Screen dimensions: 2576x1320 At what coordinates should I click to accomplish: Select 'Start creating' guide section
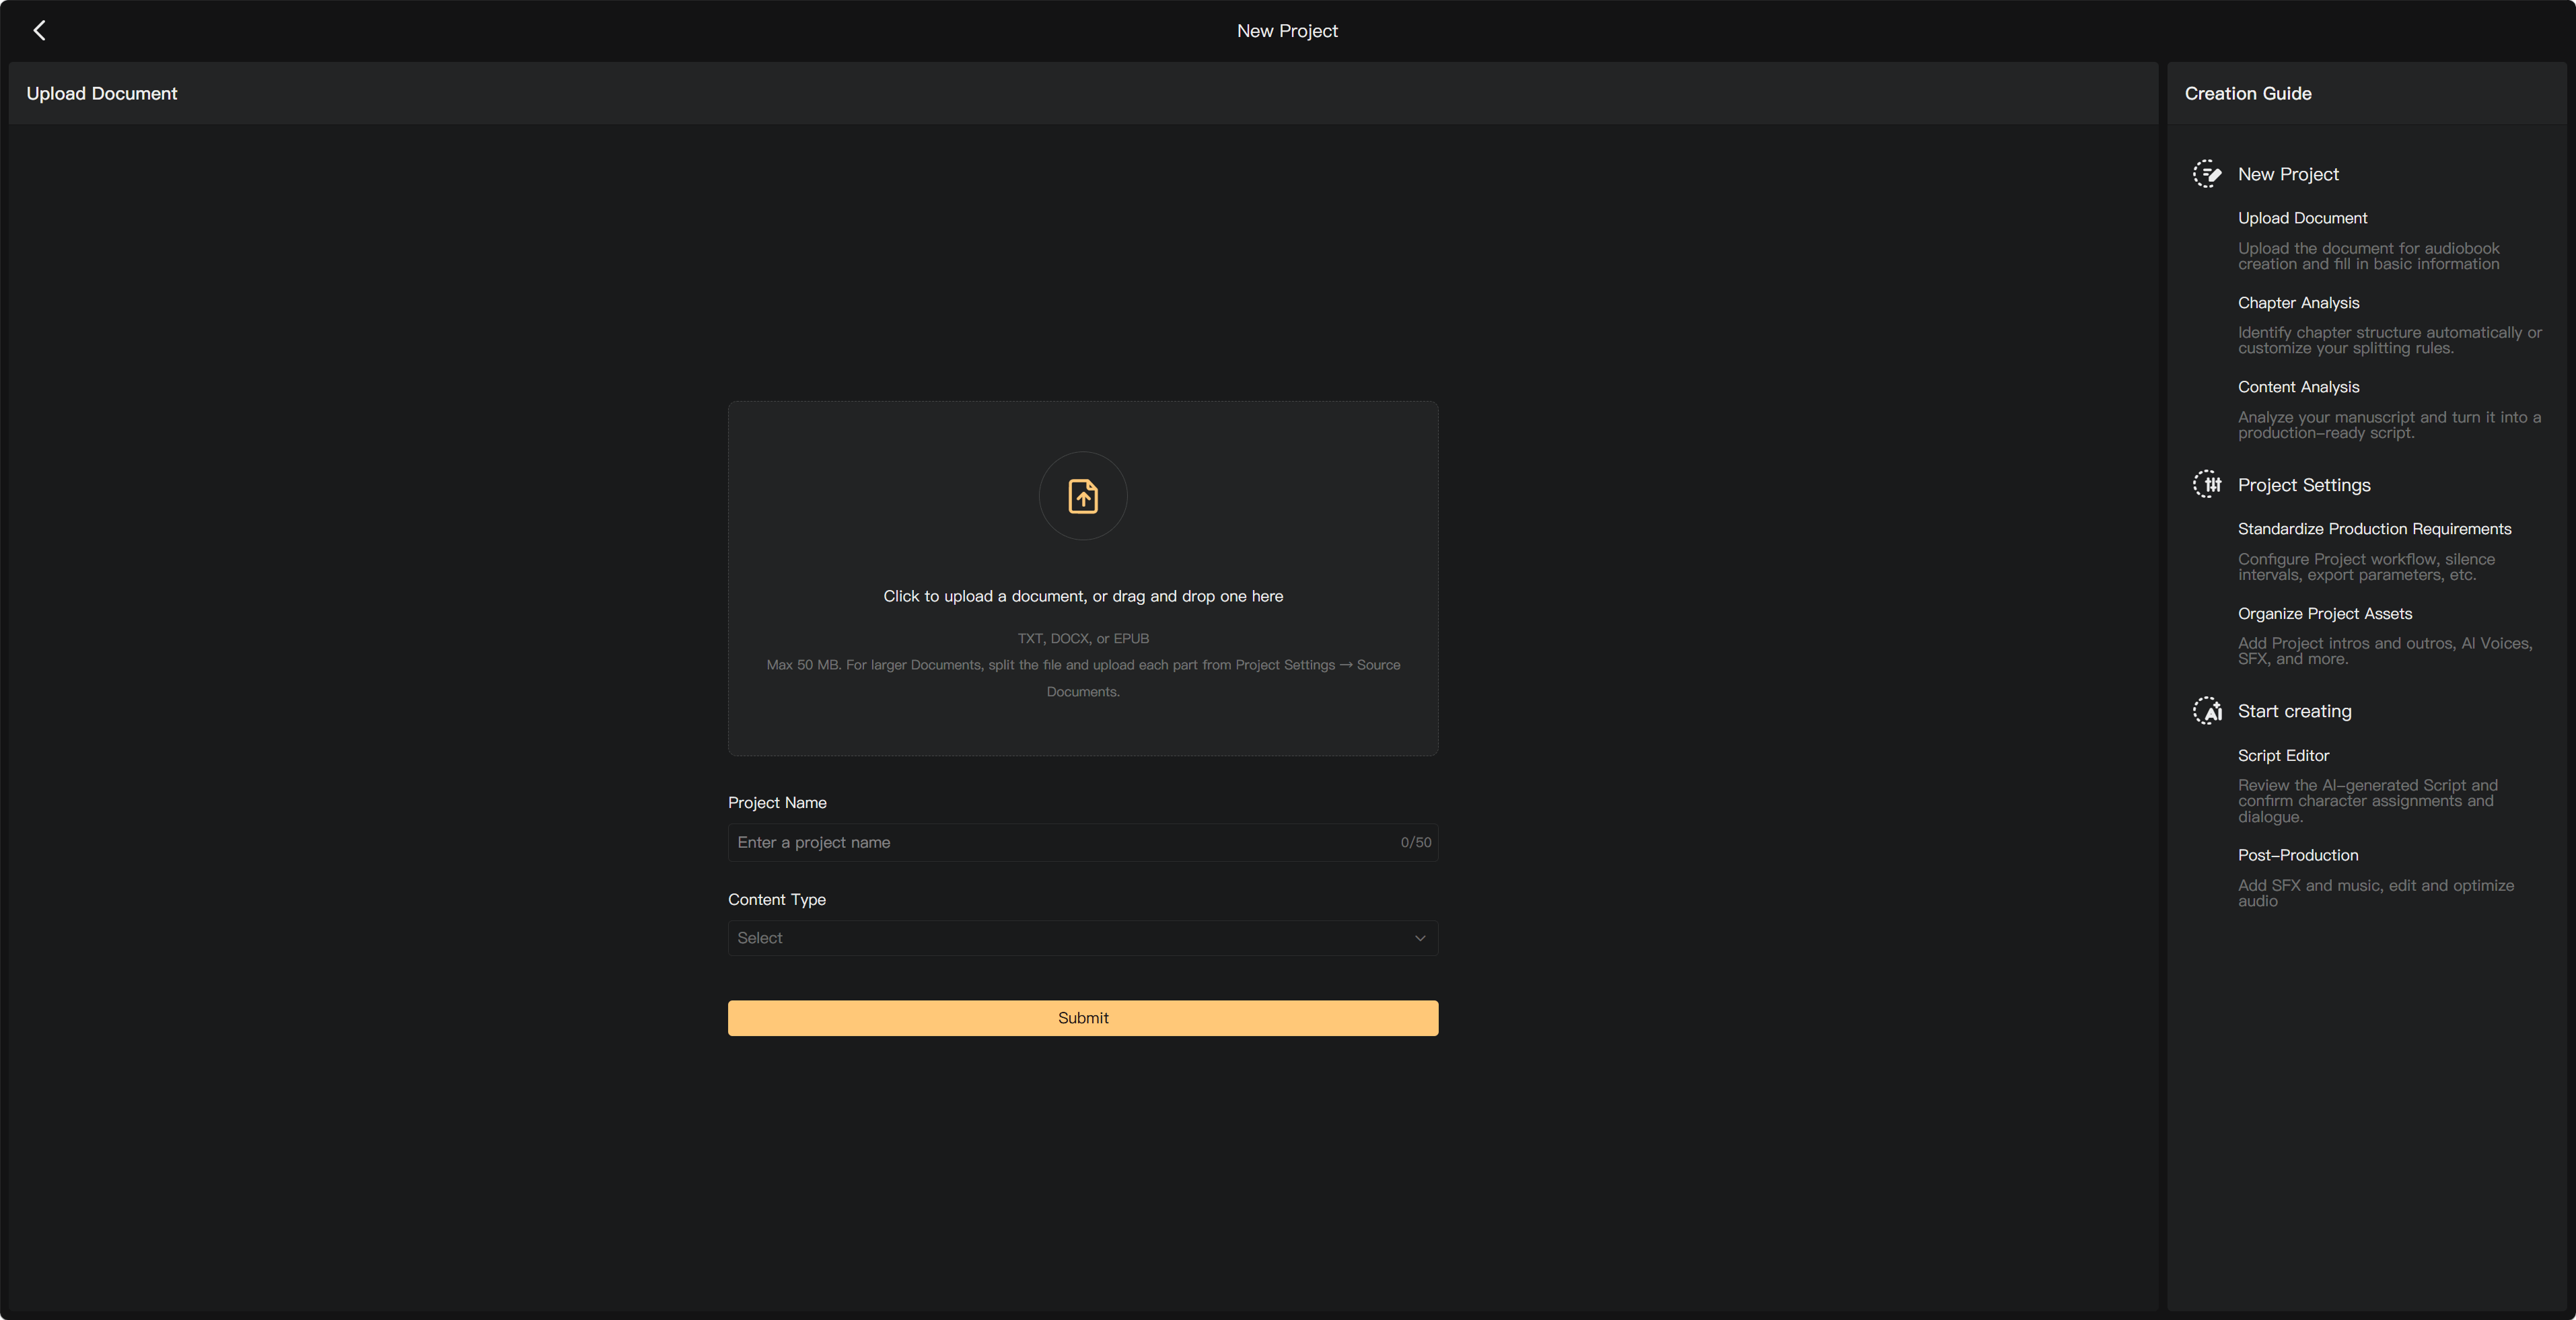point(2294,711)
